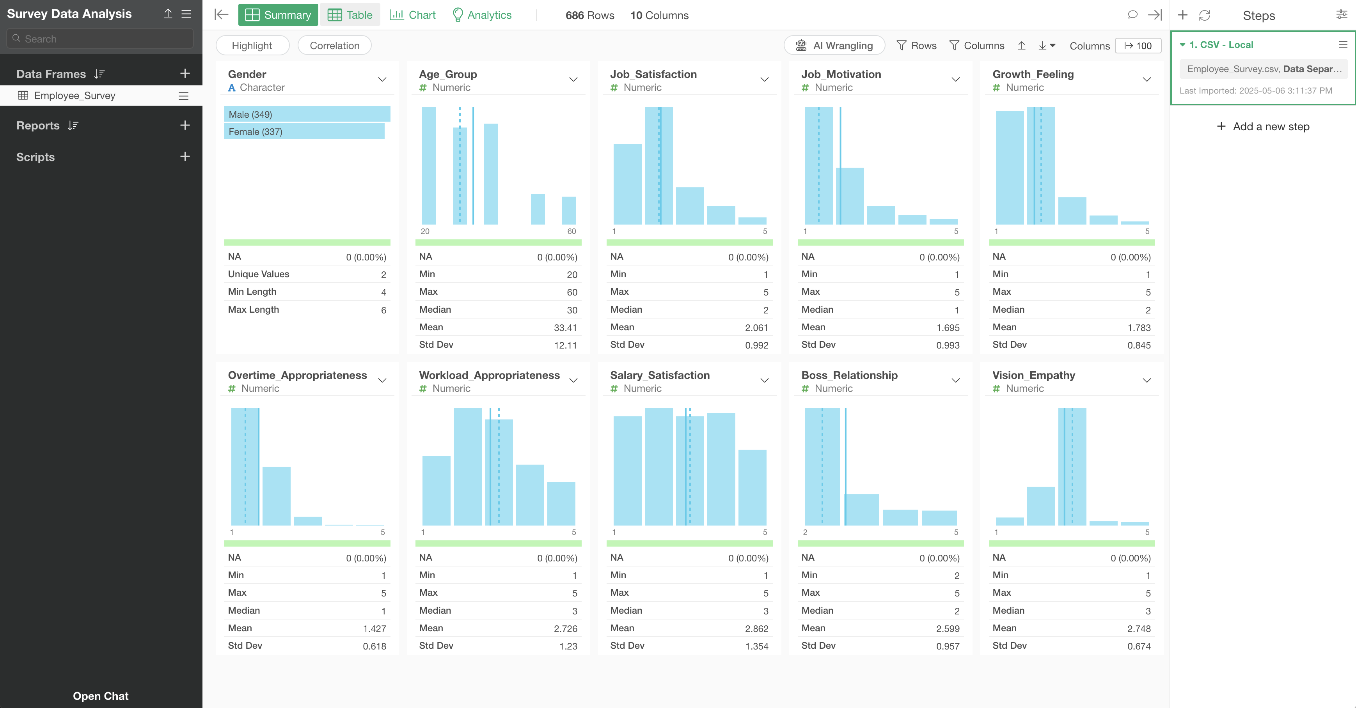Open the Employee_Survey hamburger menu
Image resolution: width=1356 pixels, height=708 pixels.
click(183, 96)
